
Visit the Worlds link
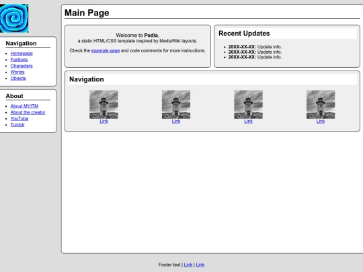(x=17, y=72)
